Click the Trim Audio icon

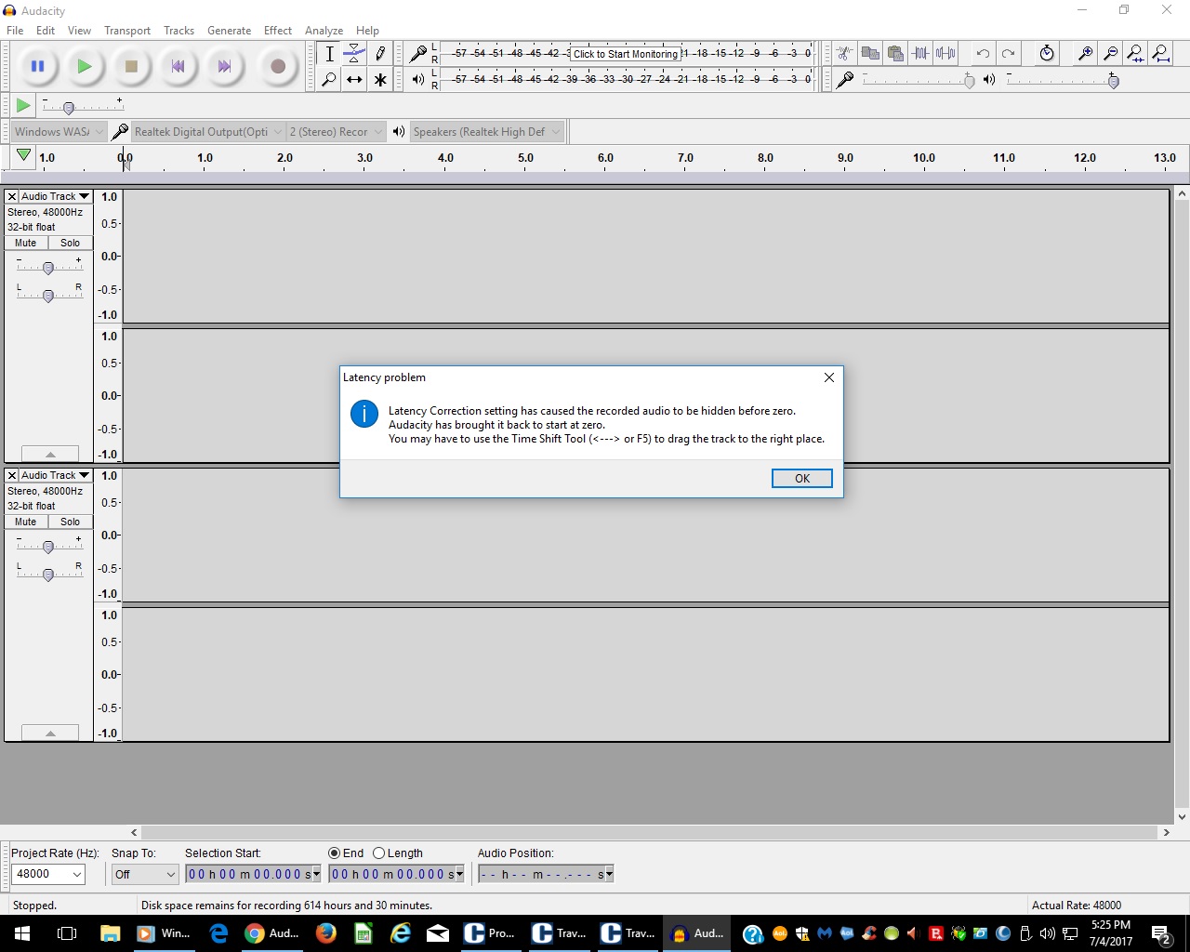tap(920, 53)
